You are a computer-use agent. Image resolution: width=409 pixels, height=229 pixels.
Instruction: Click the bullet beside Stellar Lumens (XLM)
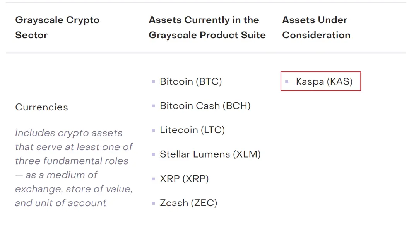(x=153, y=154)
